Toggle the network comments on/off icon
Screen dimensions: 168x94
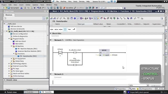95,18
